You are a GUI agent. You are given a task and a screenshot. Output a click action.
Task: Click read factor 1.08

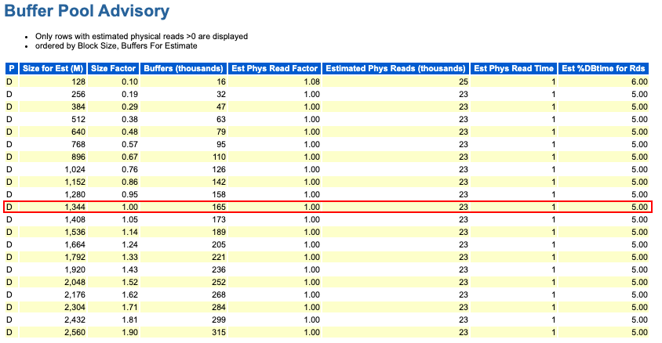click(x=312, y=81)
